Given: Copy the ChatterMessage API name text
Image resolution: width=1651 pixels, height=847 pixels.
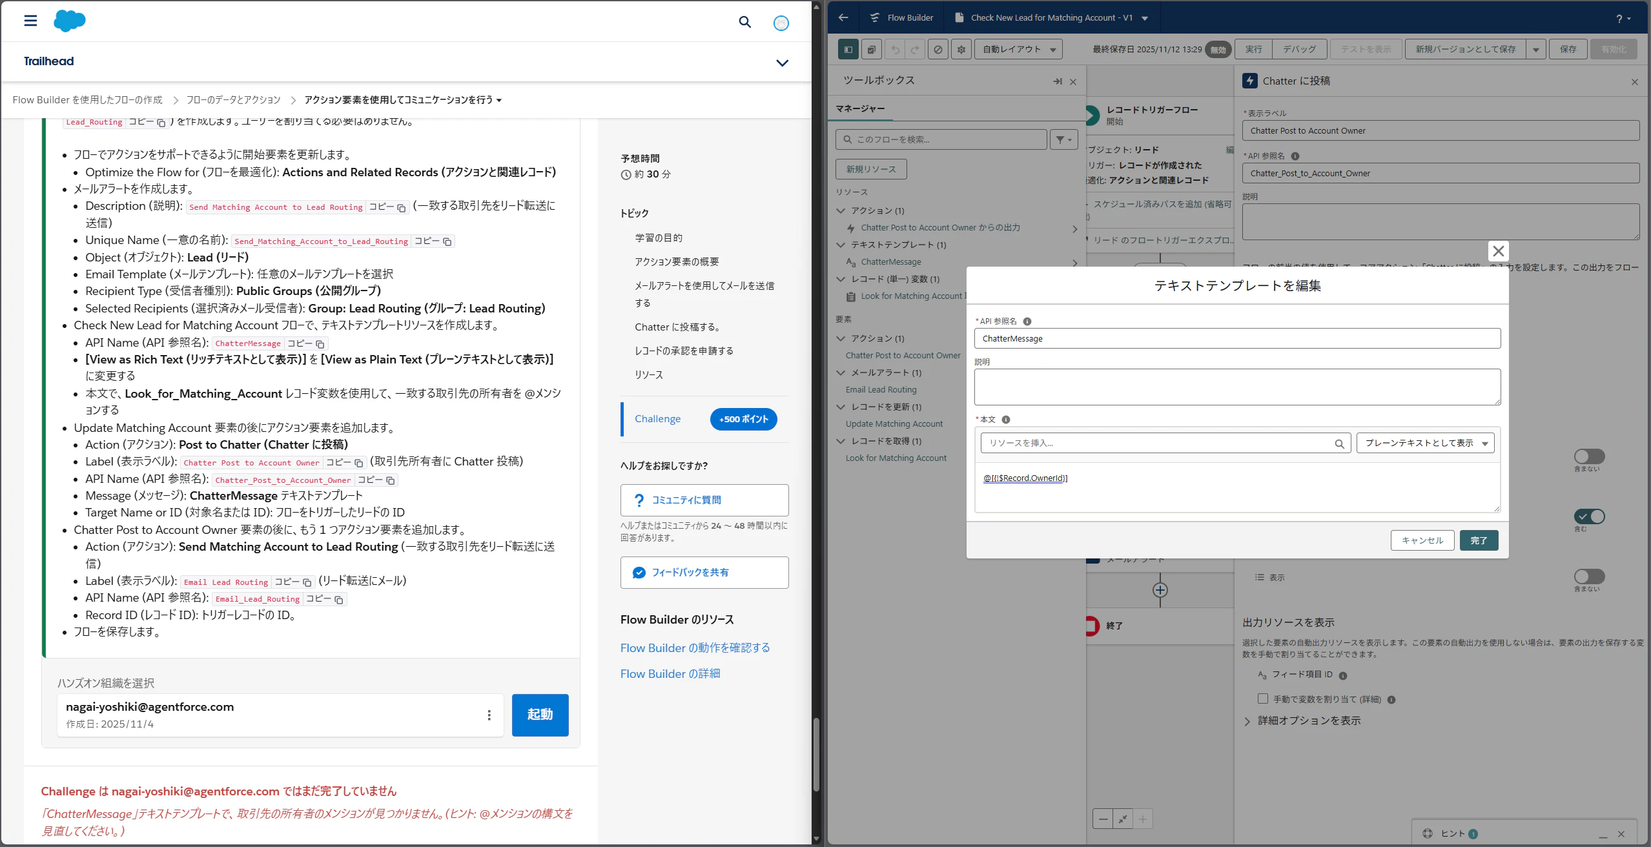Looking at the screenshot, I should tap(307, 344).
